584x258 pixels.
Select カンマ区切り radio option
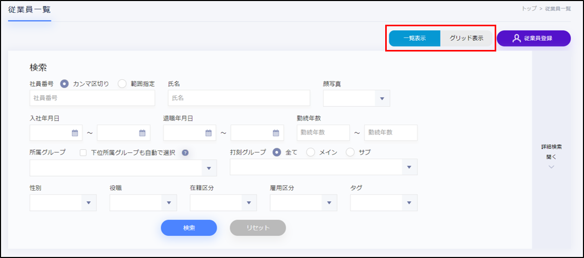point(65,83)
